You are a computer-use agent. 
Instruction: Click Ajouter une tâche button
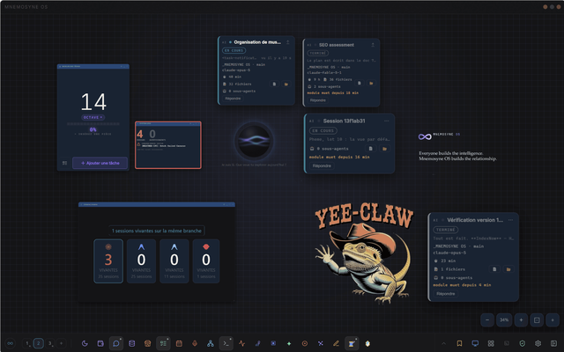pyautogui.click(x=100, y=163)
